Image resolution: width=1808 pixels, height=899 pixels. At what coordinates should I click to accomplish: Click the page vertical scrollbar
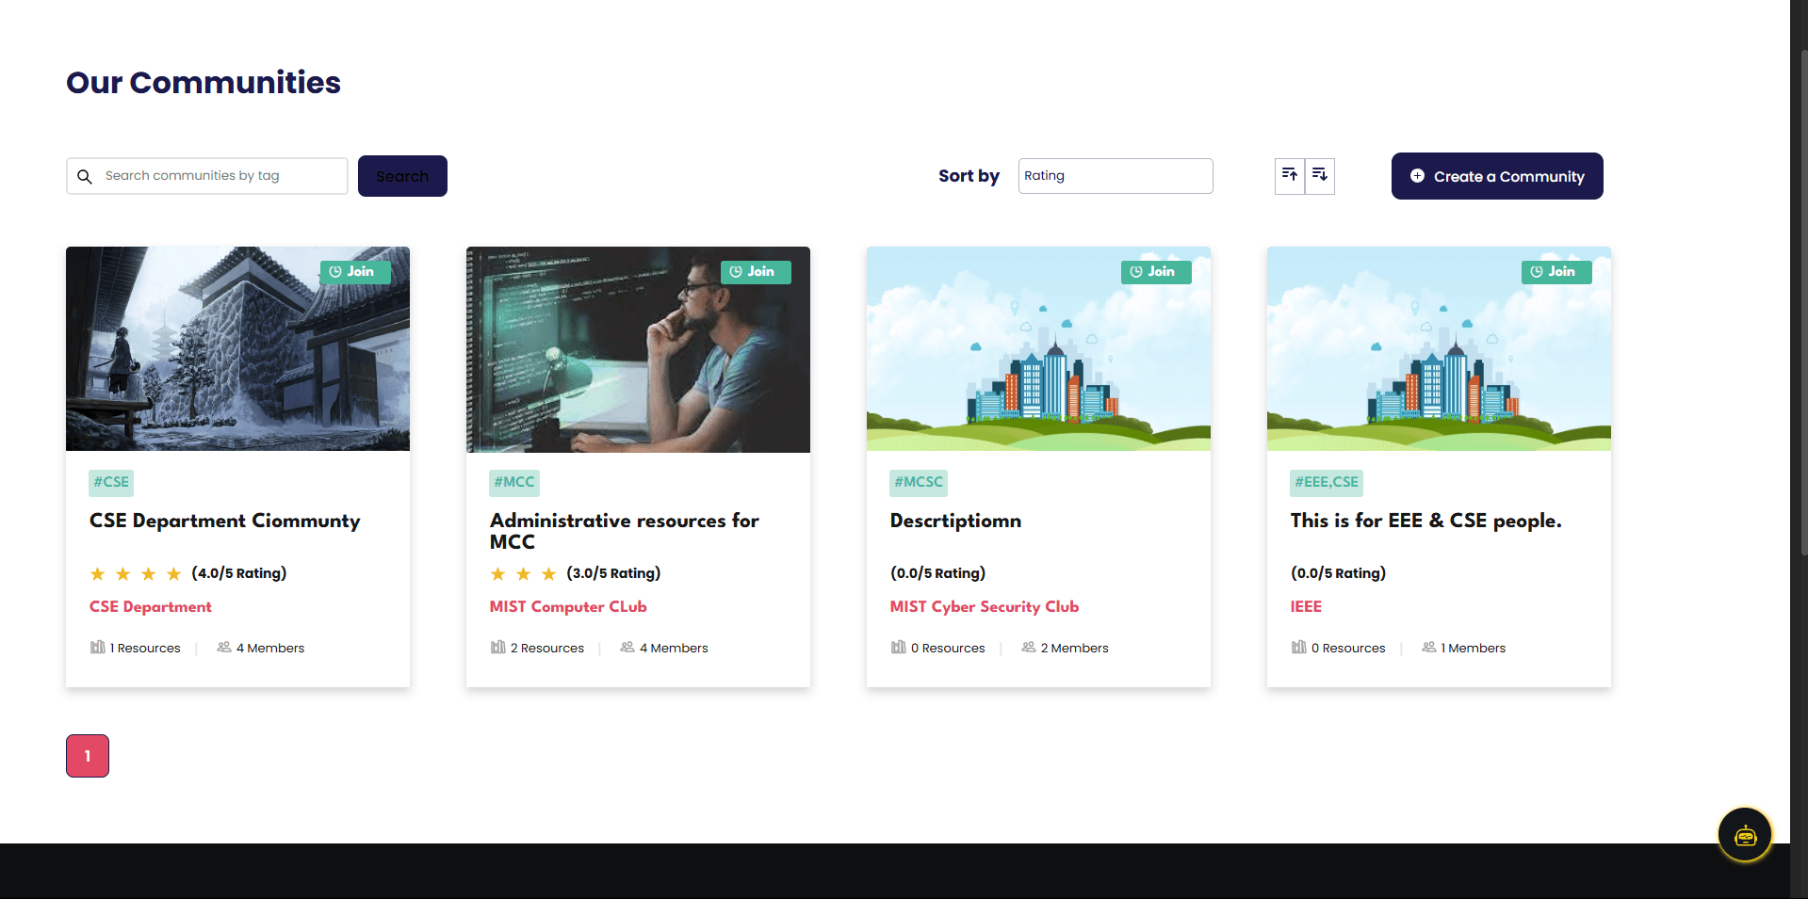(x=1802, y=301)
